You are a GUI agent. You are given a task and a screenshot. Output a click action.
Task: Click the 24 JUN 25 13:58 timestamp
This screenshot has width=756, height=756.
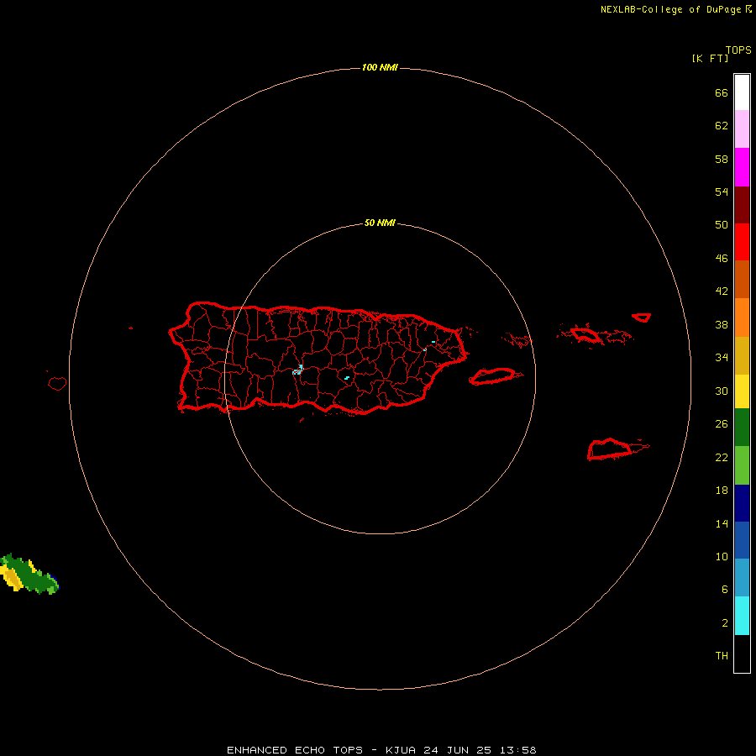[x=480, y=750]
